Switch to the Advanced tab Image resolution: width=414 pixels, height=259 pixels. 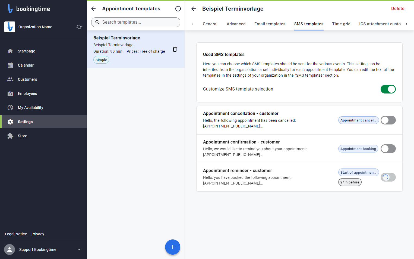pos(236,24)
